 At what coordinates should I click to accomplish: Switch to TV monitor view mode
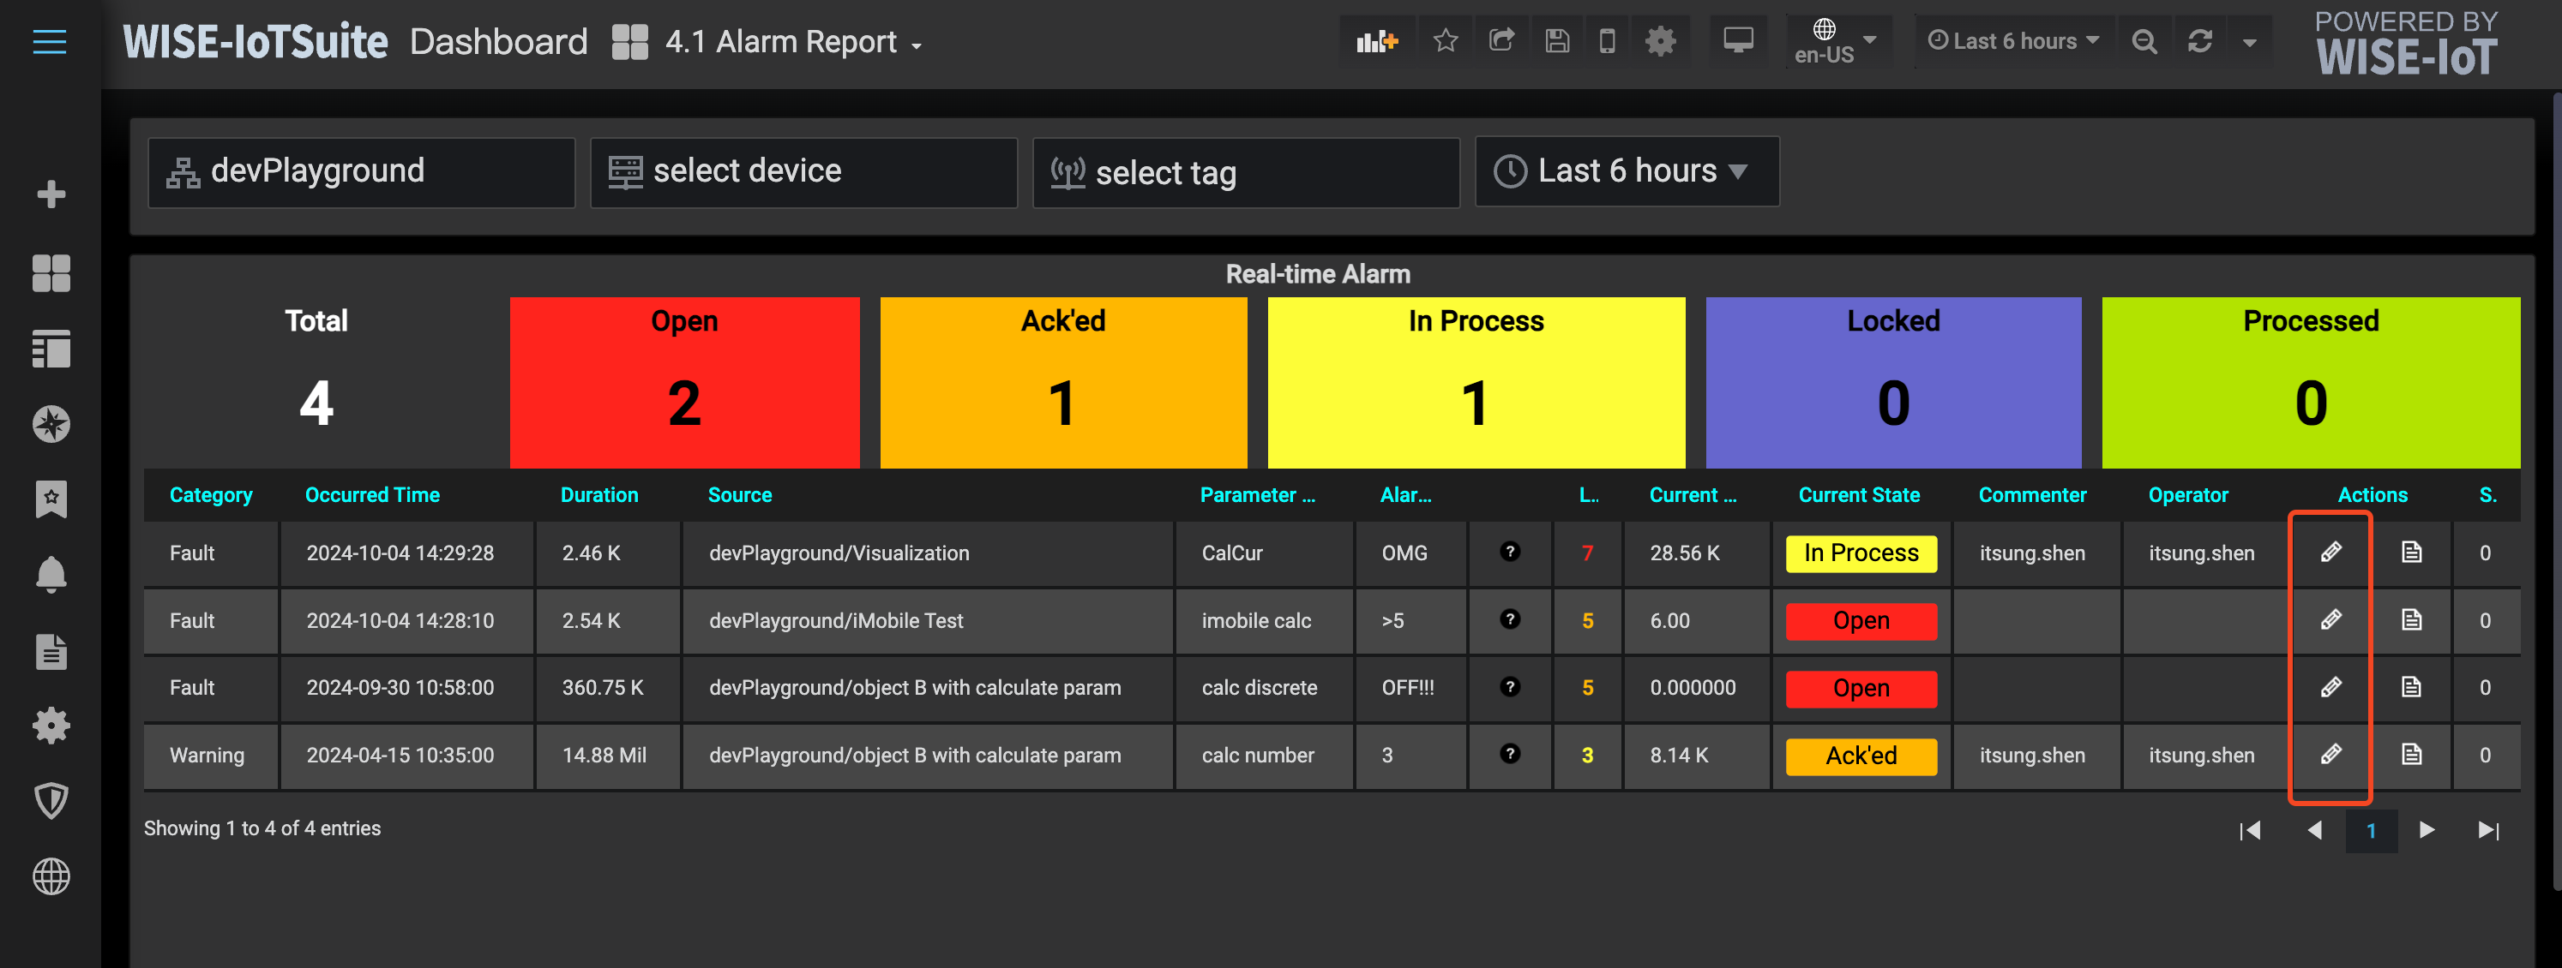(1737, 42)
